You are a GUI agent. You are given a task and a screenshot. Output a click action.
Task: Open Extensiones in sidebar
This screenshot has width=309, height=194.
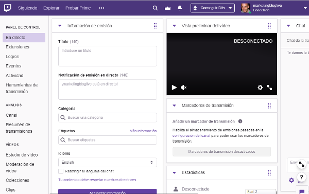18,47
